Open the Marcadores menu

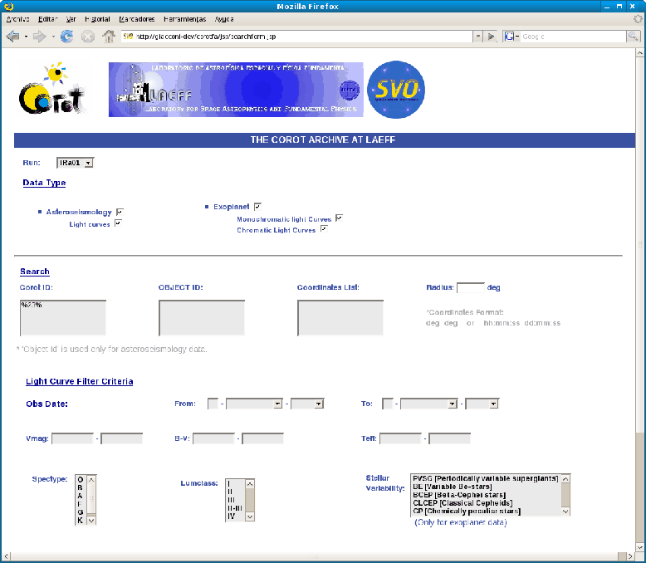click(136, 18)
